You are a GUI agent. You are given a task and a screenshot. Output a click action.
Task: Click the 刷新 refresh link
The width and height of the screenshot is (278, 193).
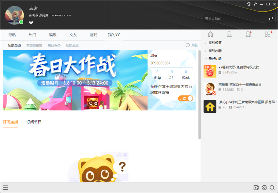pos(193,45)
